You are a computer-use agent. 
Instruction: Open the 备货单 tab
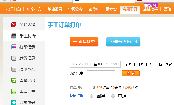[x=94, y=9]
